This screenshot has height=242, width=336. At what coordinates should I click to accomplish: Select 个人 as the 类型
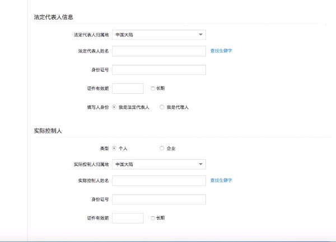click(x=115, y=148)
